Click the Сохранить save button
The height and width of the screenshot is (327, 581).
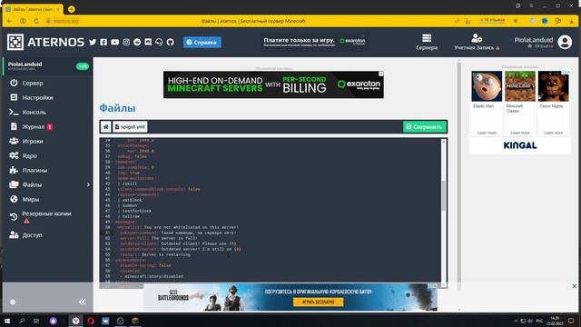click(425, 127)
